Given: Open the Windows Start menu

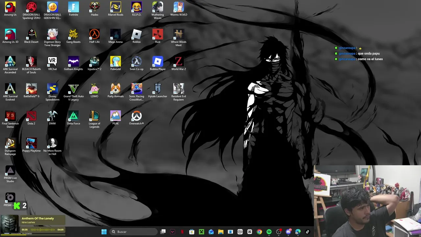Looking at the screenshot, I should 104,232.
